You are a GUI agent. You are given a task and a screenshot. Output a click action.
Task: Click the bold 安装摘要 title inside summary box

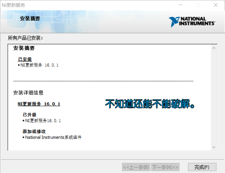coord(24,48)
